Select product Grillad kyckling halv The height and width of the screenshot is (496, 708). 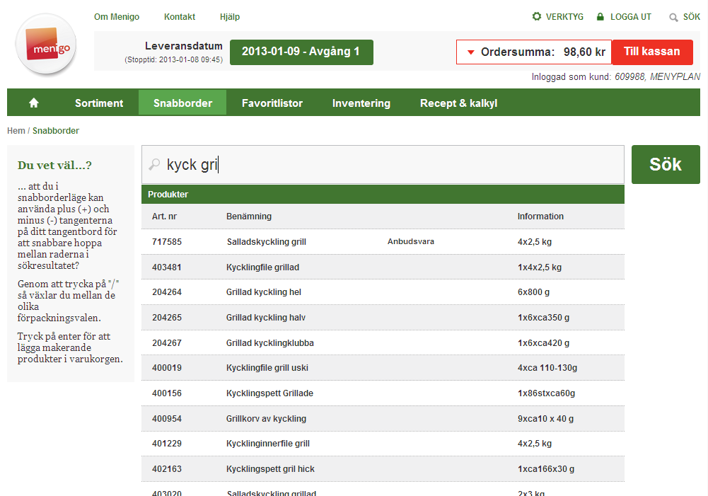(266, 318)
